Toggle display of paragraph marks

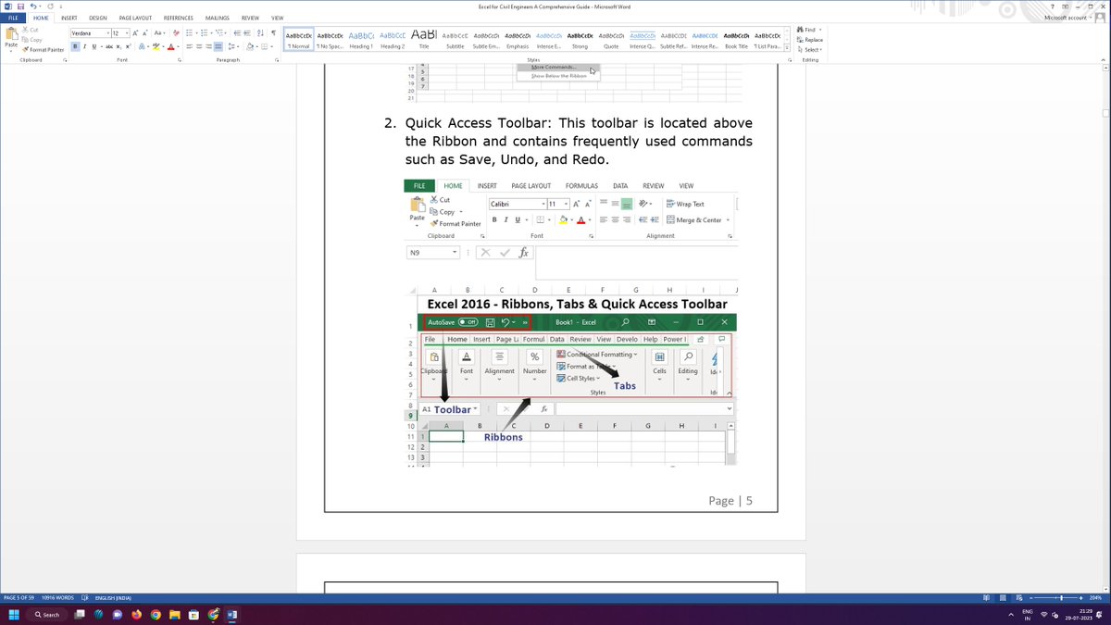click(x=272, y=32)
